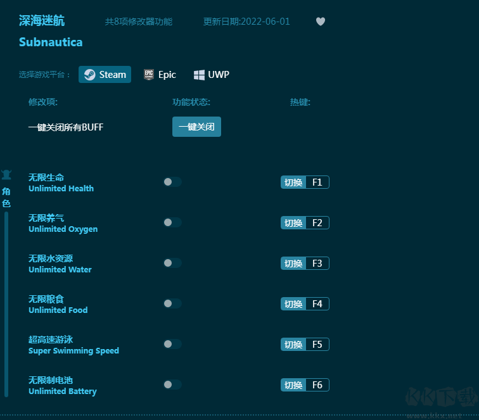Click 切换 button for F6 hotkey

(293, 385)
